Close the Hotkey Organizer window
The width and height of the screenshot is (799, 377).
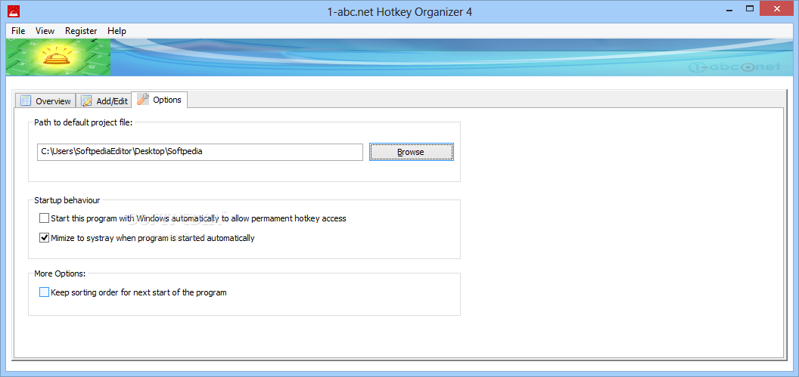[x=777, y=8]
